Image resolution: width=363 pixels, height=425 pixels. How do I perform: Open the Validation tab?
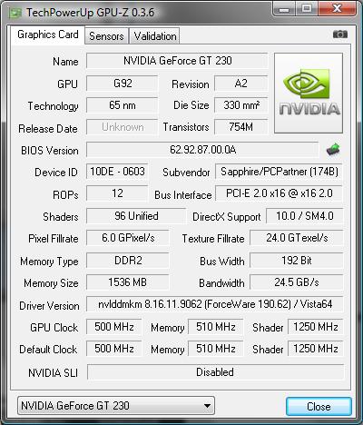(155, 36)
